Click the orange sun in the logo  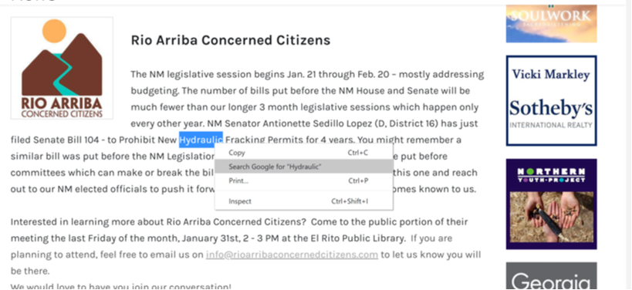[55, 31]
